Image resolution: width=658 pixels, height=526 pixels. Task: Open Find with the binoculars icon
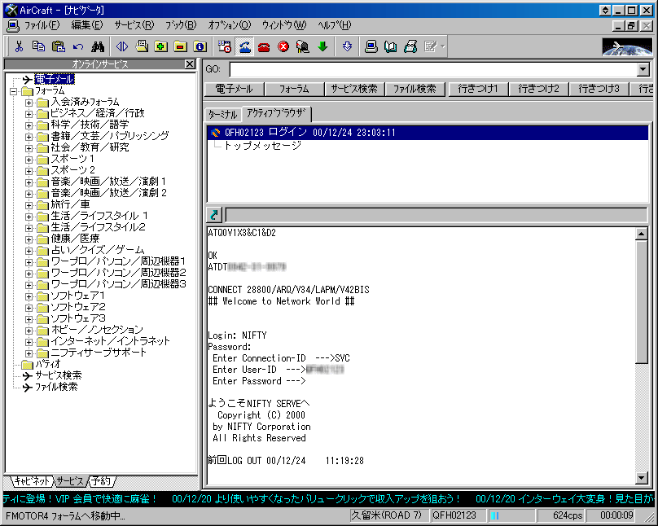(x=98, y=46)
